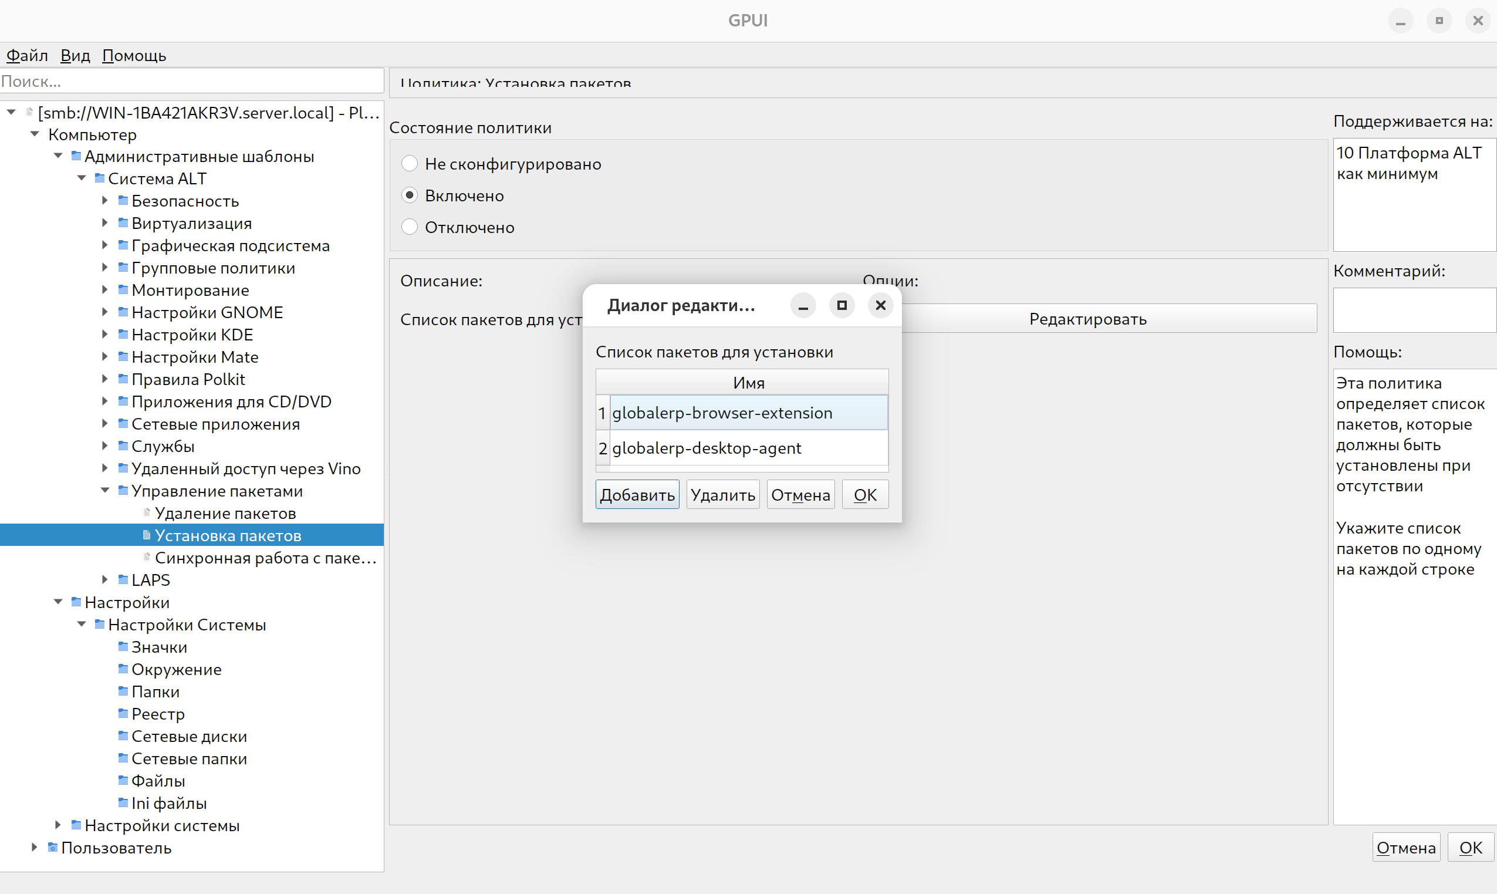Open the Помощь menu
This screenshot has height=894, width=1497.
pos(134,55)
